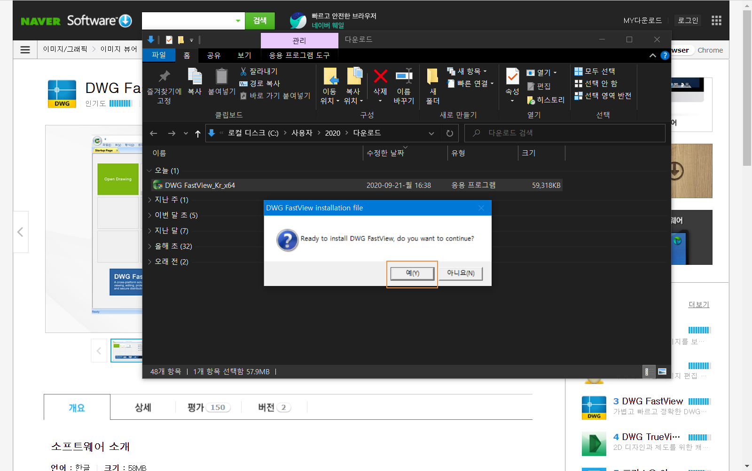Open the Move to (이동 위치) menu

coord(330,86)
